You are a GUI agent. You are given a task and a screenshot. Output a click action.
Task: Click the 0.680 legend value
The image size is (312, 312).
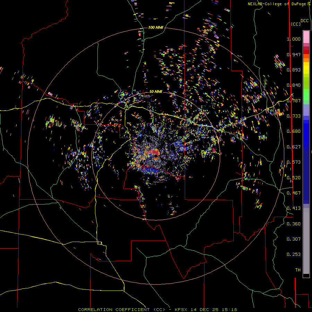tap(294, 131)
